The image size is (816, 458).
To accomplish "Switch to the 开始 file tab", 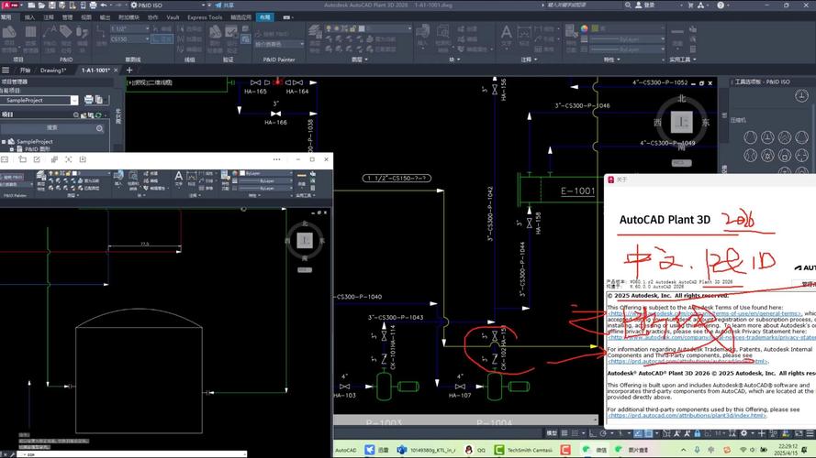I will [x=25, y=71].
